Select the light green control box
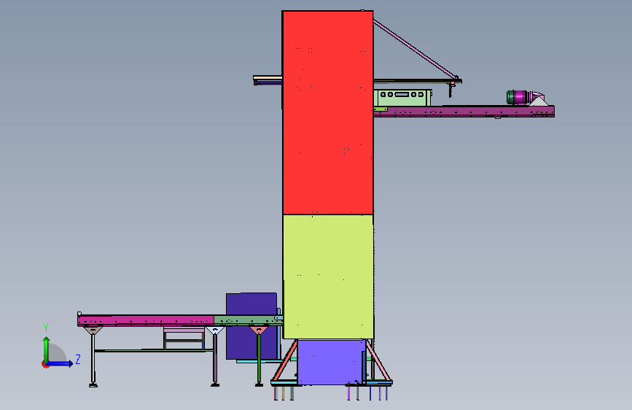Image resolution: width=632 pixels, height=410 pixels. (402, 98)
